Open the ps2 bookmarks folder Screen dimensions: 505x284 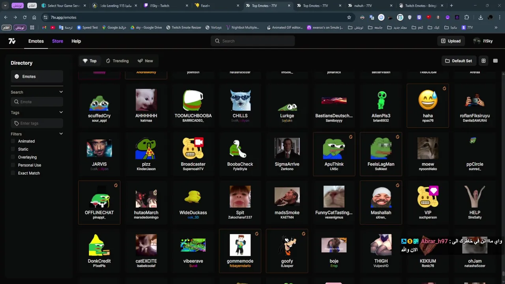tap(417, 28)
